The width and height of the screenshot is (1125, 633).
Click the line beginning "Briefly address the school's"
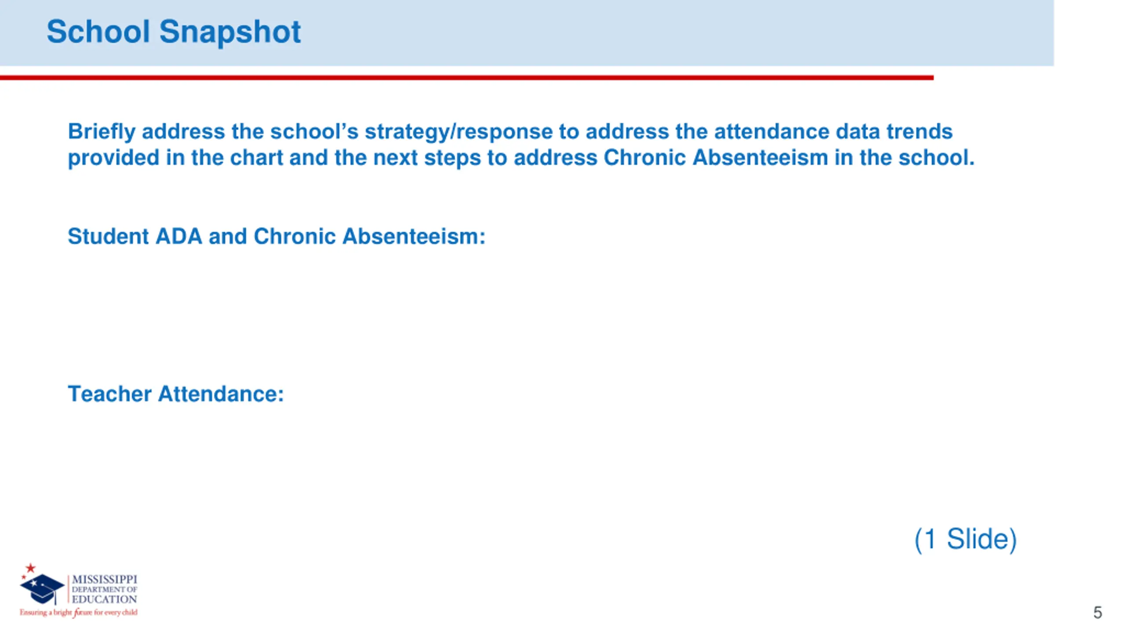click(x=510, y=131)
